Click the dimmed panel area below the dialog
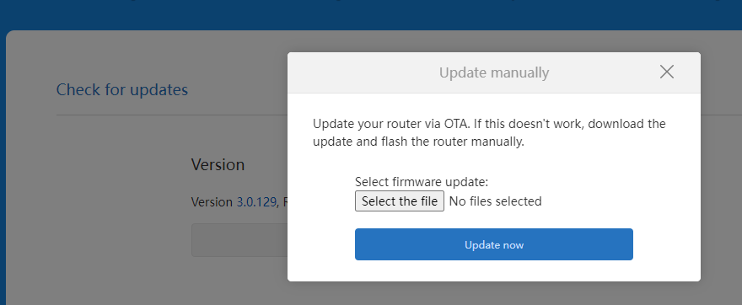This screenshot has width=742, height=305. [x=494, y=293]
